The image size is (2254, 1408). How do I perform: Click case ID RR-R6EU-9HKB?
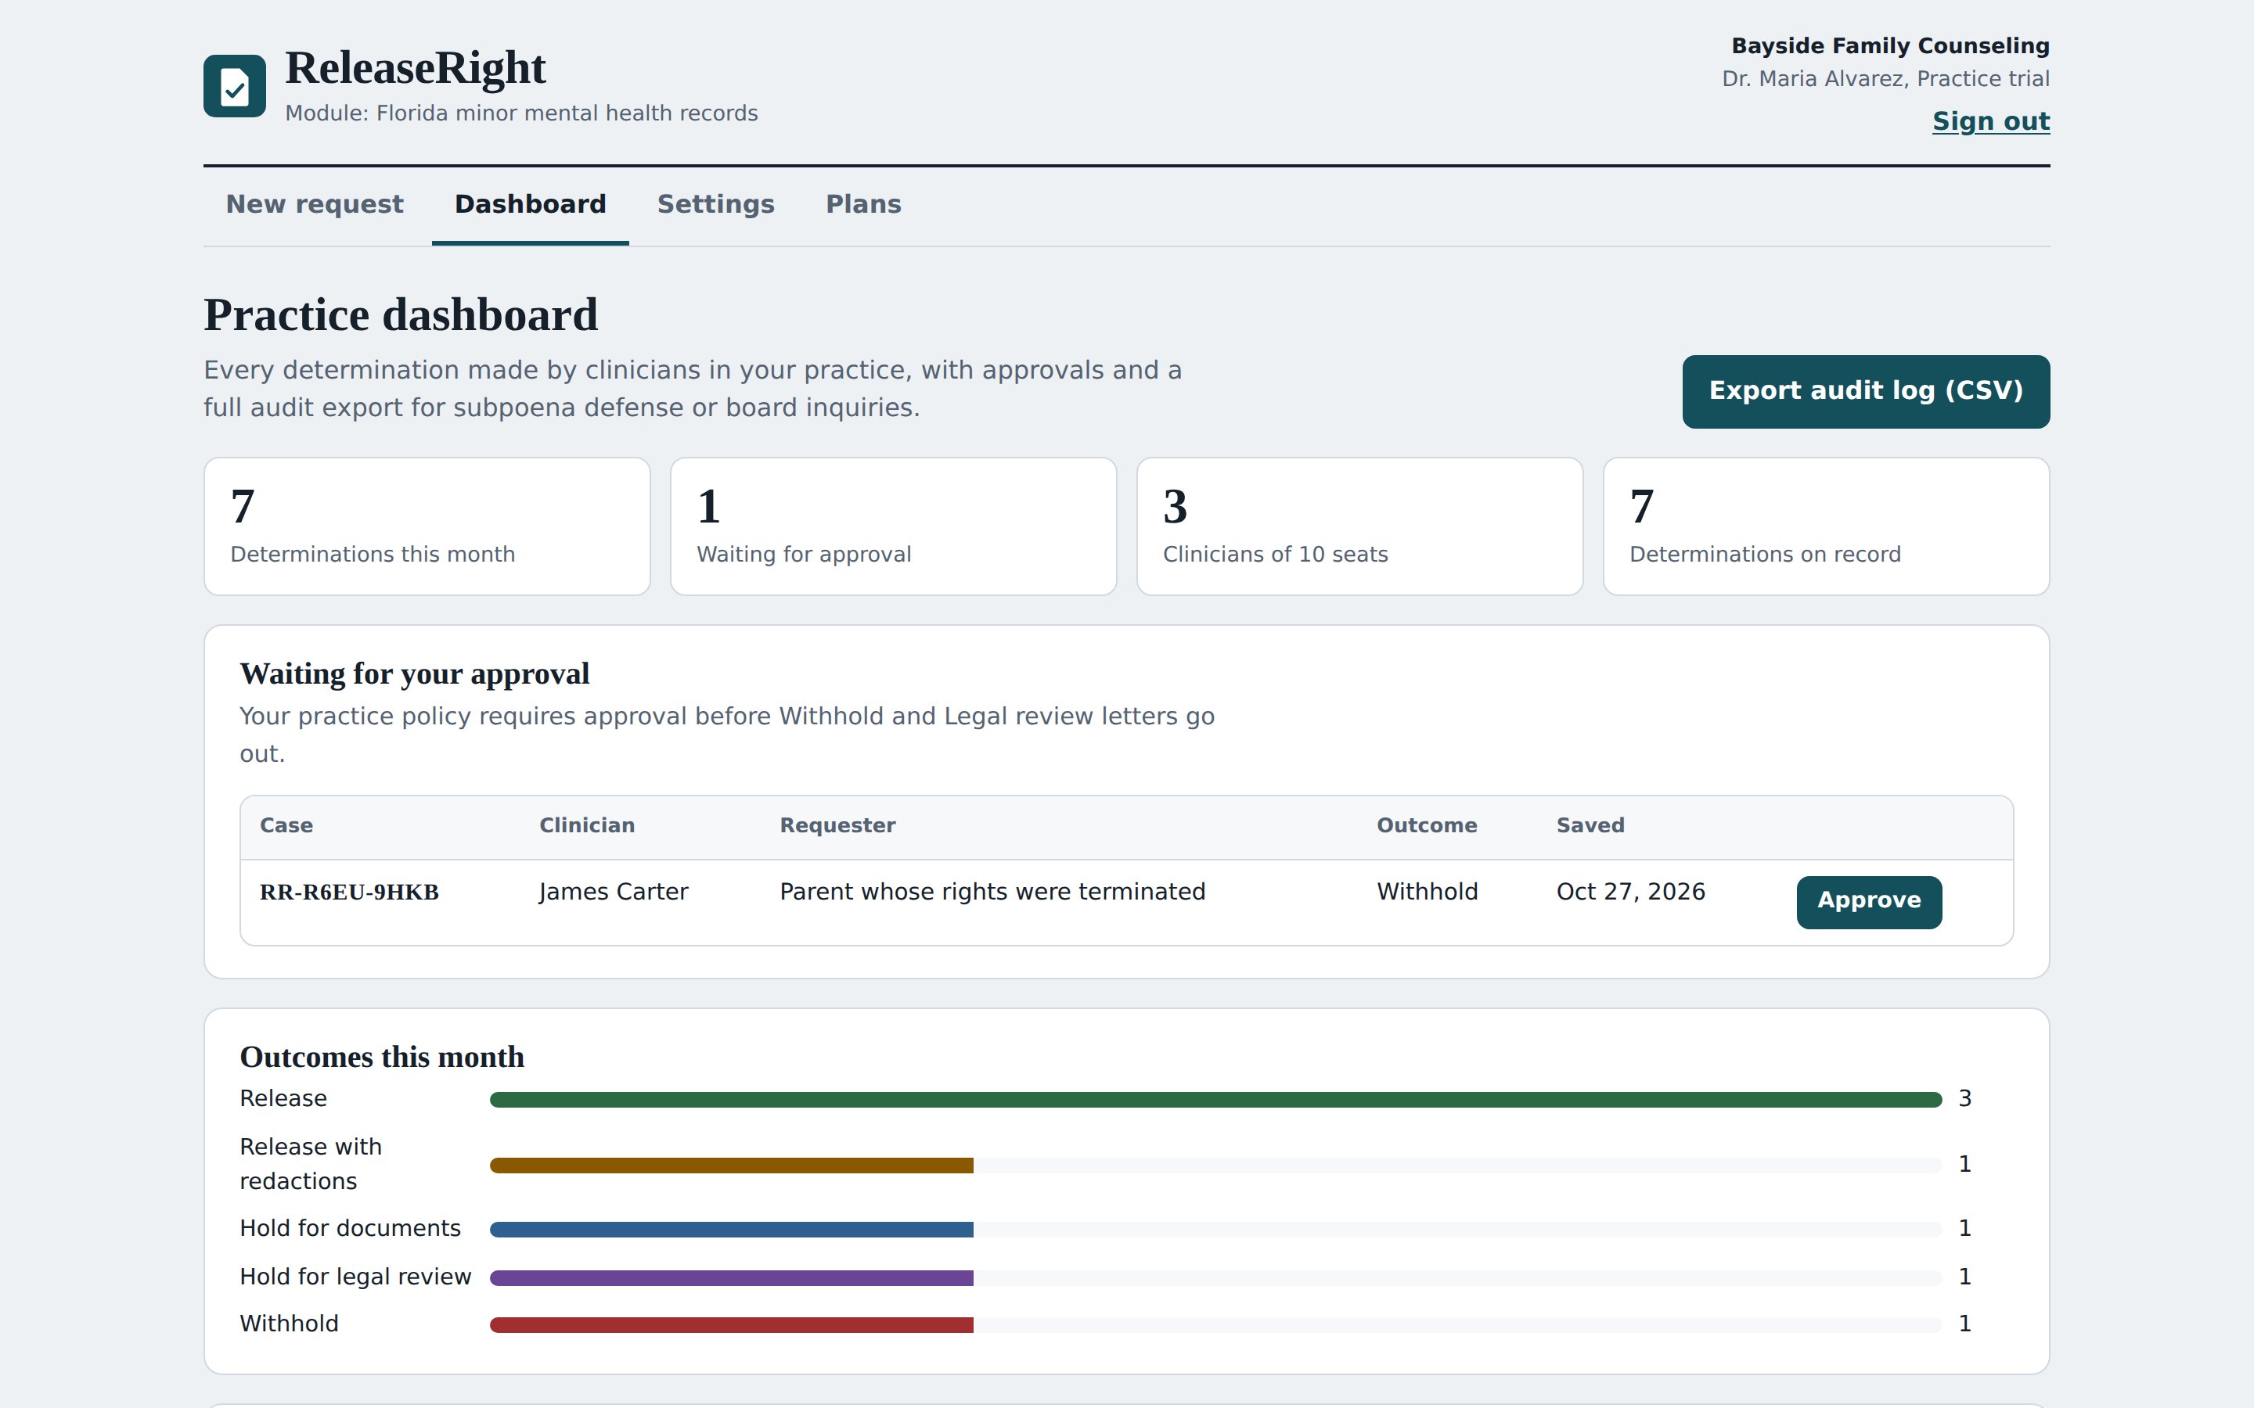point(349,892)
